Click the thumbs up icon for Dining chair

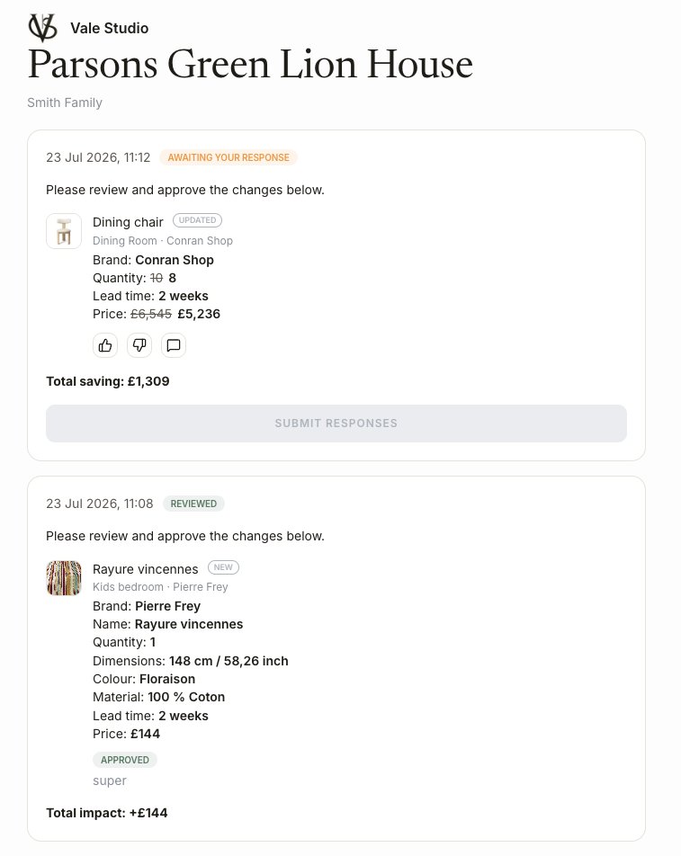click(x=105, y=345)
